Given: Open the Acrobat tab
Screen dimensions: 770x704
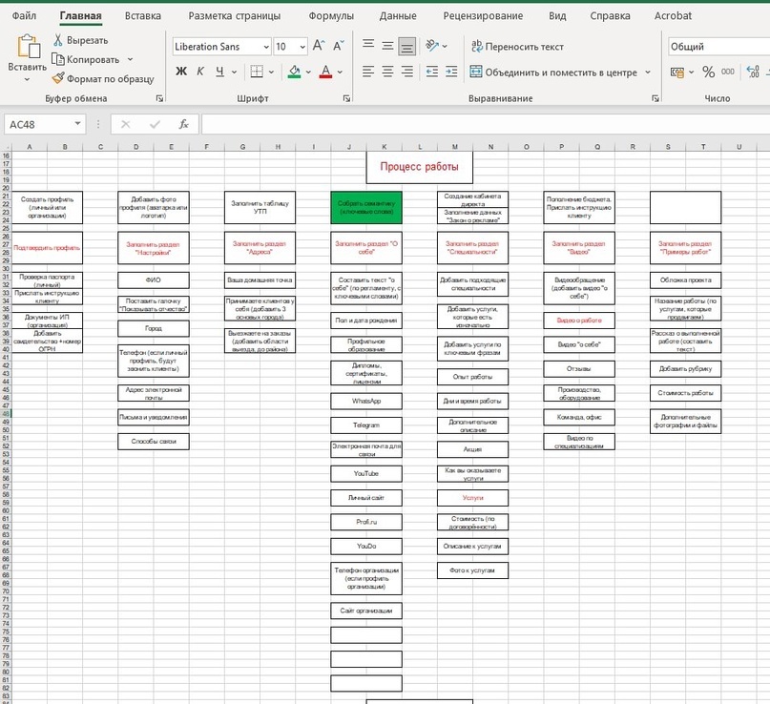Looking at the screenshot, I should click(x=673, y=15).
